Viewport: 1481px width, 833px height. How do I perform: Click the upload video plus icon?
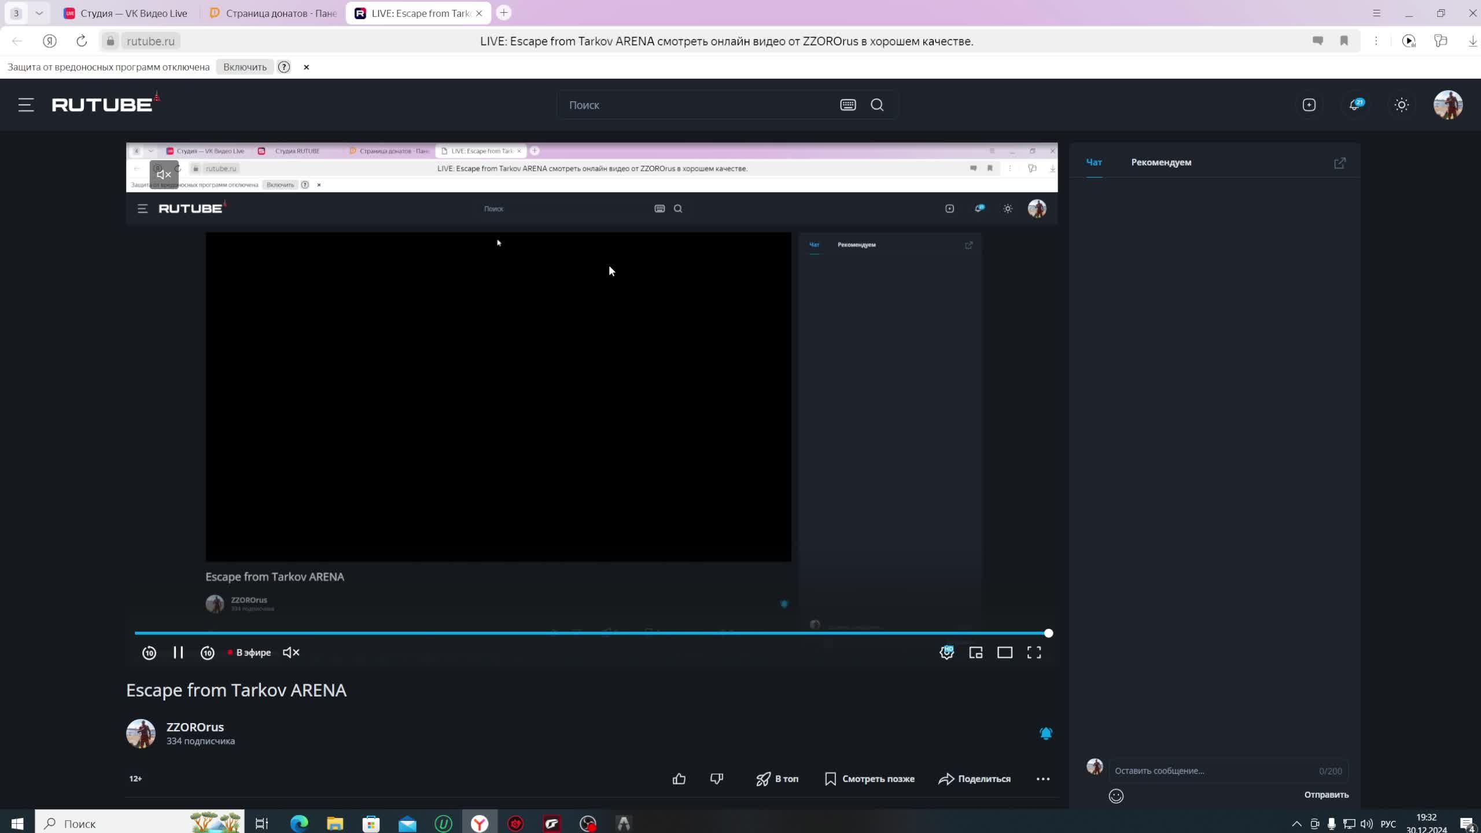[1309, 105]
